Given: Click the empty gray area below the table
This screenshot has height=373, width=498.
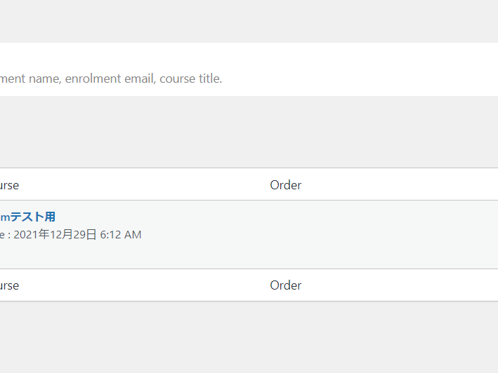Looking at the screenshot, I should click(249, 337).
